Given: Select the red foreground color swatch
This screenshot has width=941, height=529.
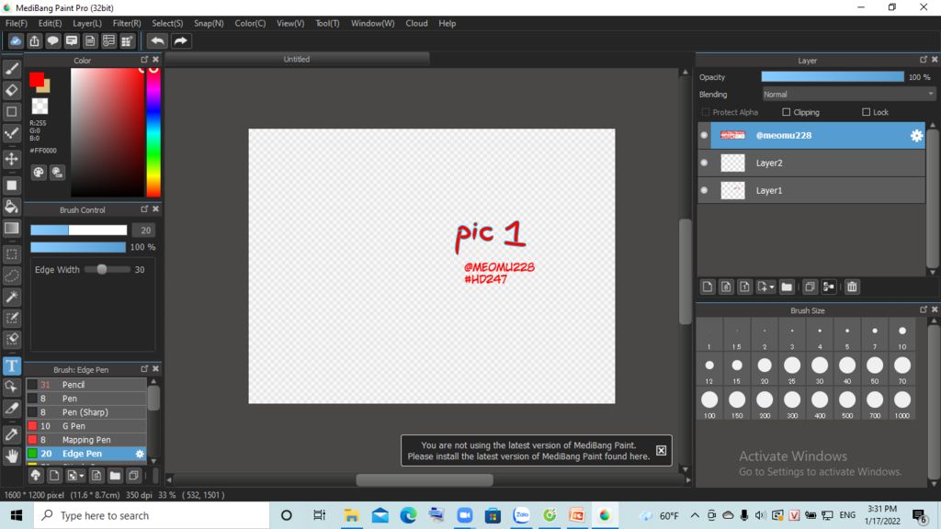Looking at the screenshot, I should click(36, 79).
